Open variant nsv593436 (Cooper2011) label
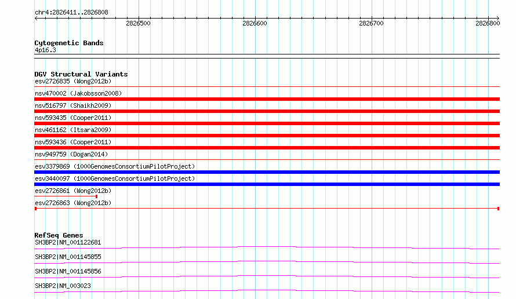 tap(73, 142)
